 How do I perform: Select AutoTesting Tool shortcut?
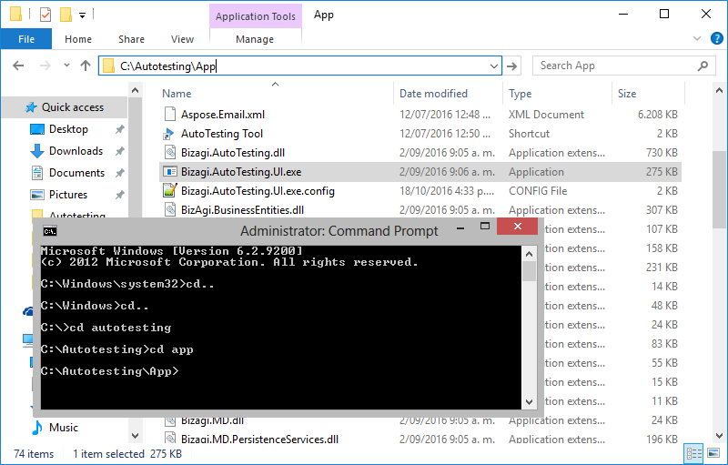click(x=420, y=134)
